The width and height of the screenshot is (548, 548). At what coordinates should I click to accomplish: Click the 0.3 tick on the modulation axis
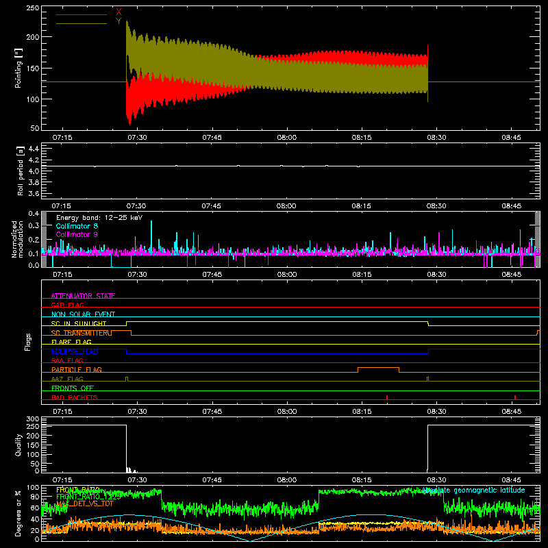(x=34, y=225)
